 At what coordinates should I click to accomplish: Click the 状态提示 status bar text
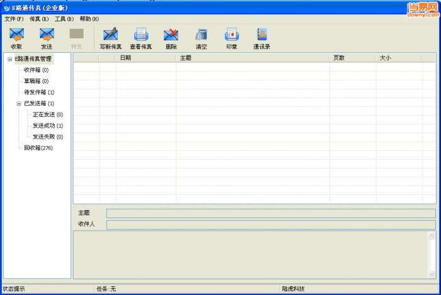[x=14, y=289]
